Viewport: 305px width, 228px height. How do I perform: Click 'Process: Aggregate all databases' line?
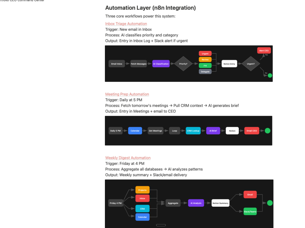[x=154, y=169]
